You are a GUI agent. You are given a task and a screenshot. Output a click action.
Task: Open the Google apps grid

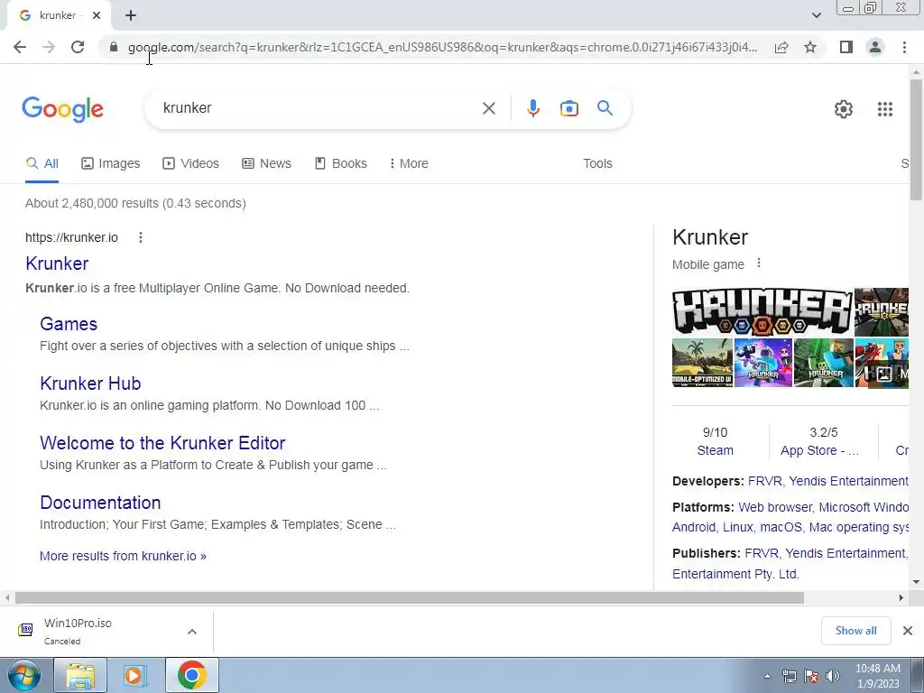[x=884, y=109]
